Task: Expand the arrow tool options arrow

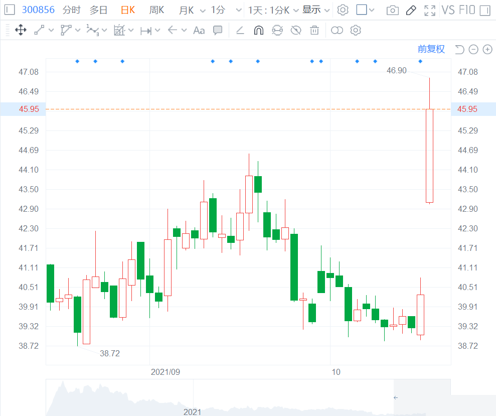Action: pyautogui.click(x=184, y=31)
